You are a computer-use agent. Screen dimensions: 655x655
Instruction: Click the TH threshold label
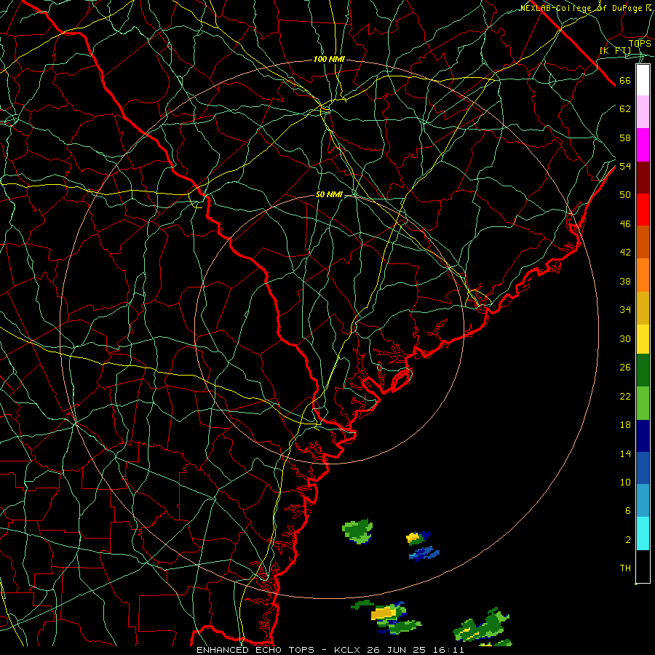point(625,568)
